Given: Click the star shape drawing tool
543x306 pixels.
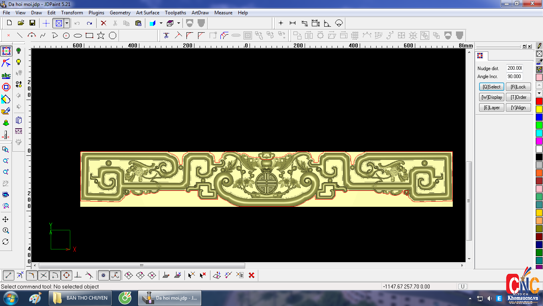Looking at the screenshot, I should (x=101, y=35).
